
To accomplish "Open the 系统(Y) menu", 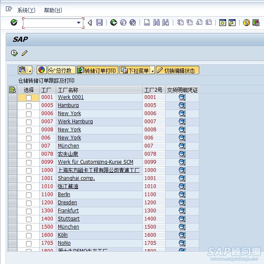I will pyautogui.click(x=26, y=10).
